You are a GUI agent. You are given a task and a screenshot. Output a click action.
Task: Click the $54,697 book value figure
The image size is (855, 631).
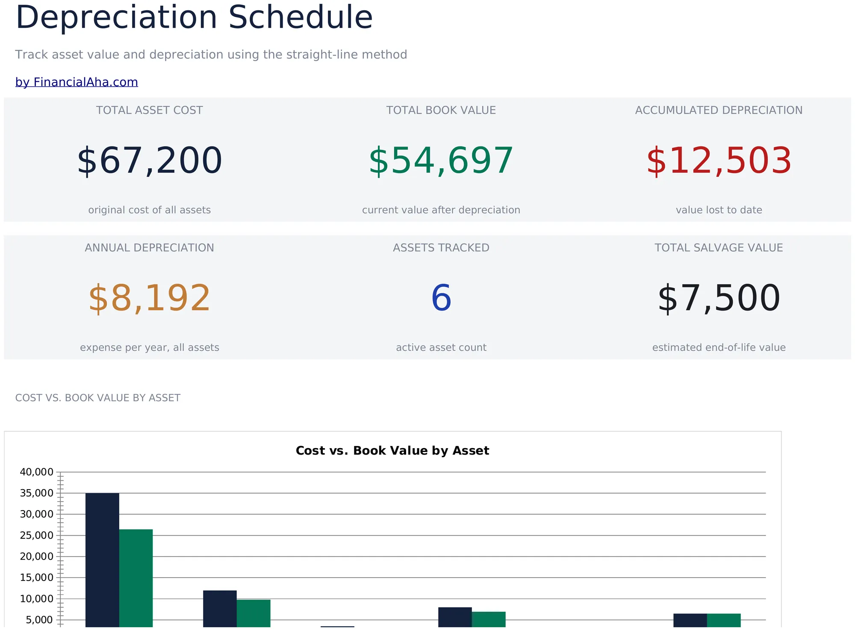coord(441,161)
